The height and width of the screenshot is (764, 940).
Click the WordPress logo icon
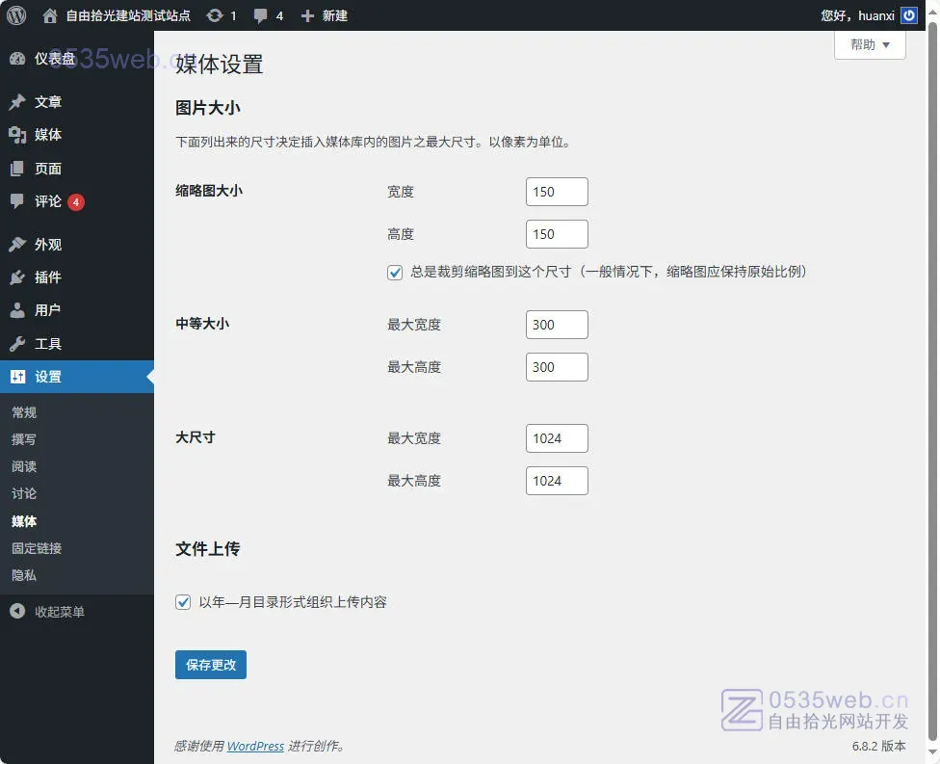coord(16,15)
